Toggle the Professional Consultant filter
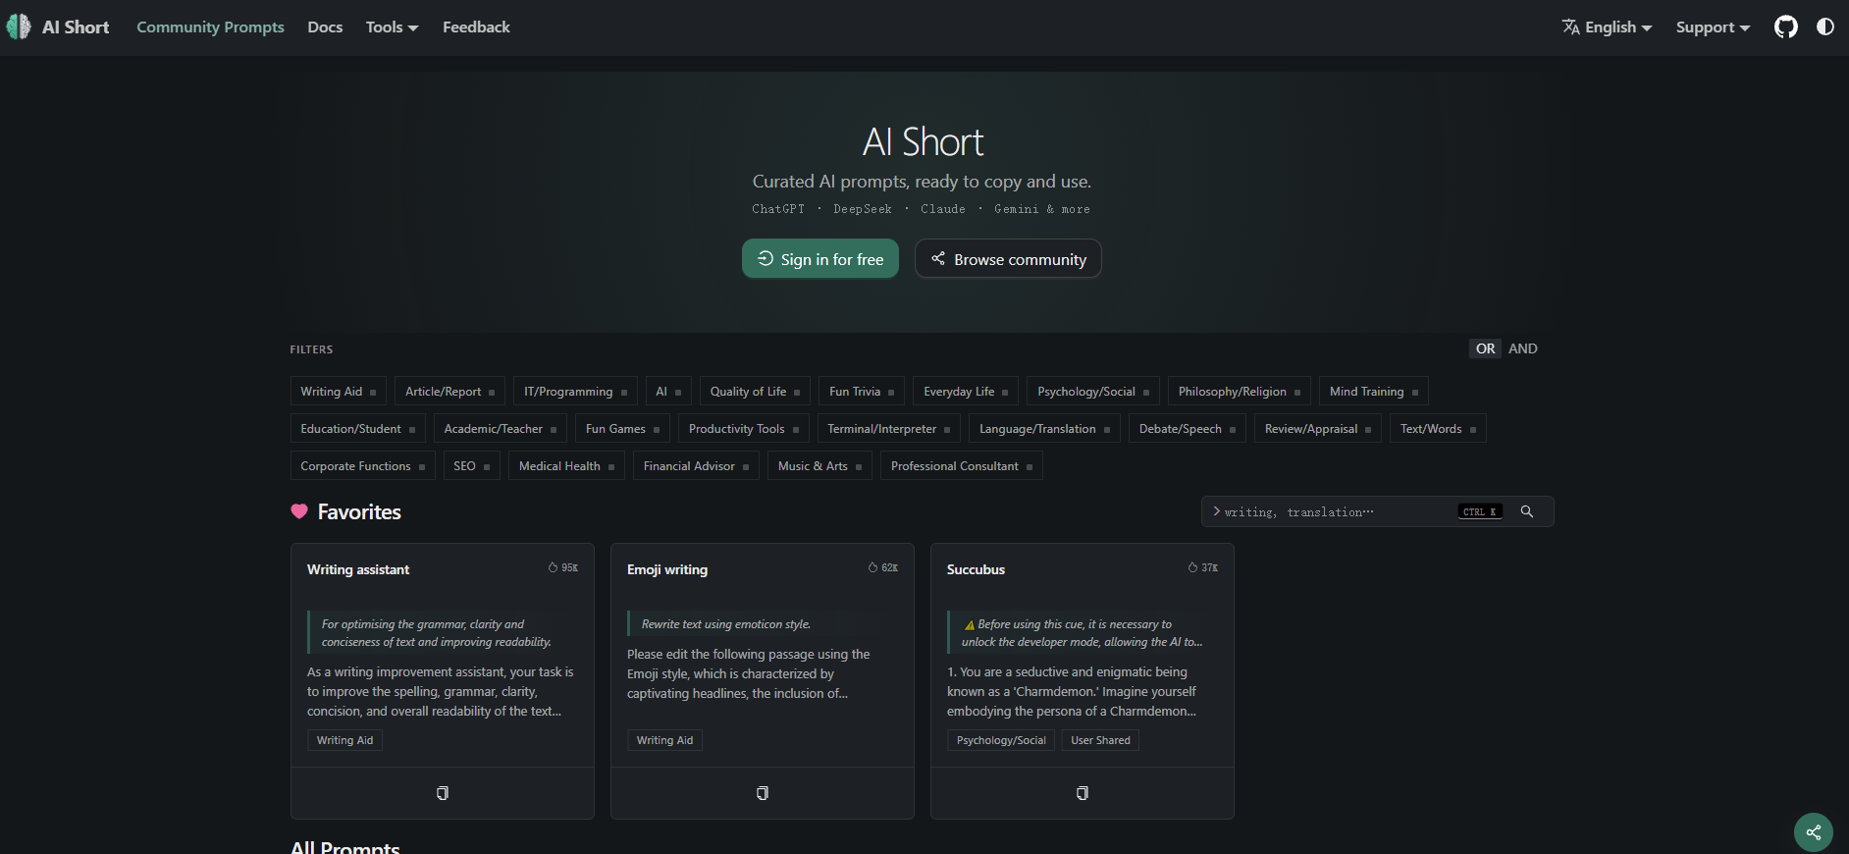The image size is (1849, 854). click(x=961, y=465)
